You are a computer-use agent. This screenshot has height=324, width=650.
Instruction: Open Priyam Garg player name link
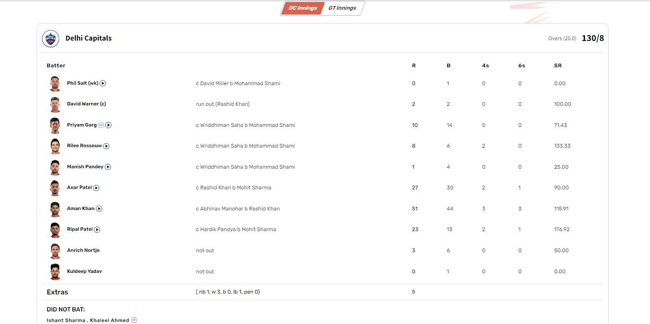[82, 125]
